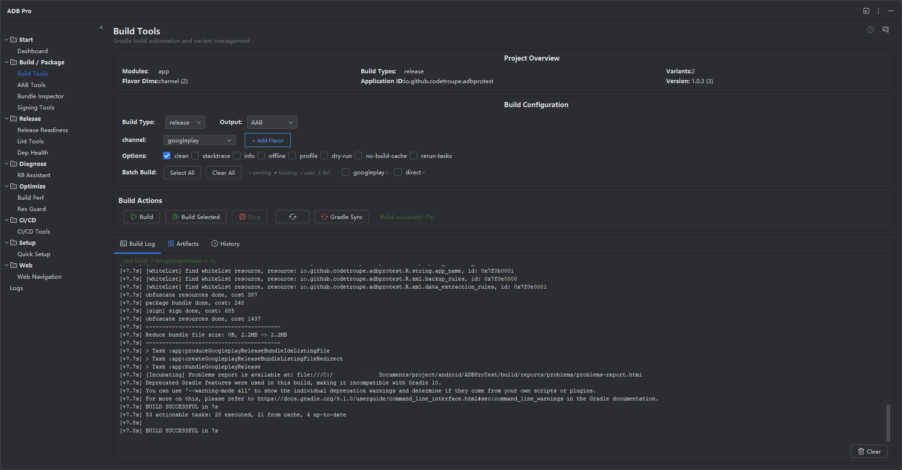Click the Add Flavor button
The image size is (902, 470).
tap(268, 140)
